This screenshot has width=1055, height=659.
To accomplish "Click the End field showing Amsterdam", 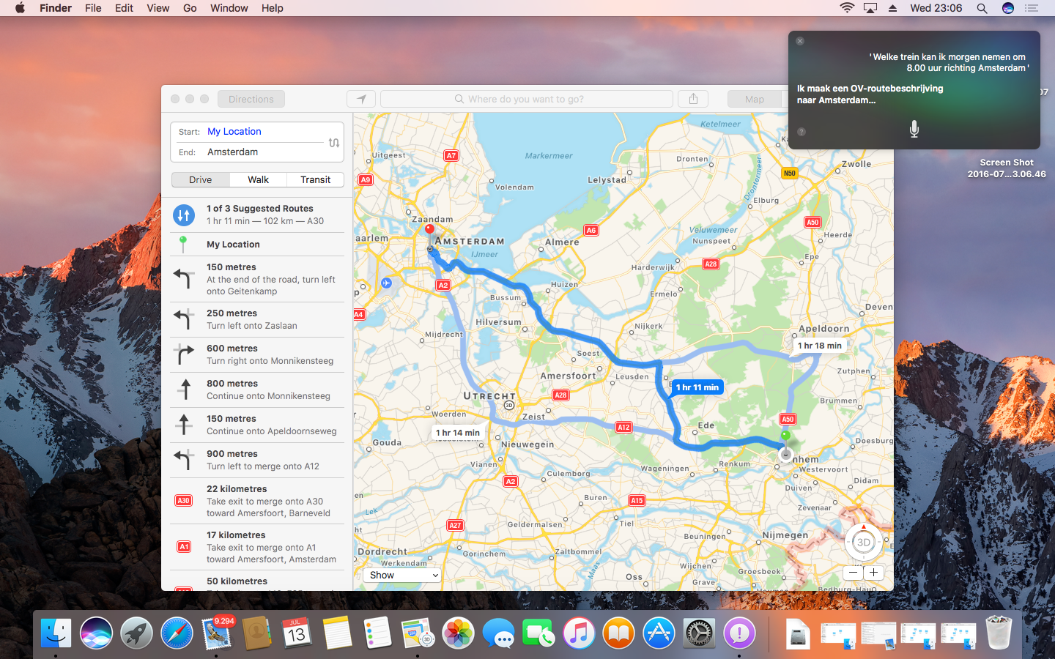I will (x=248, y=152).
